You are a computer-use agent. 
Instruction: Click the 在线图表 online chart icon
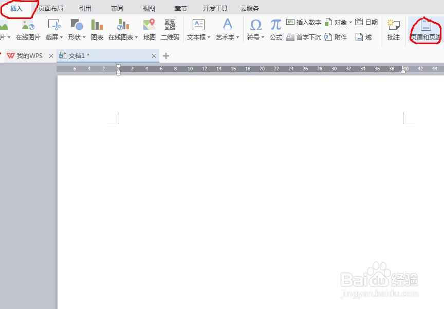pyautogui.click(x=123, y=25)
